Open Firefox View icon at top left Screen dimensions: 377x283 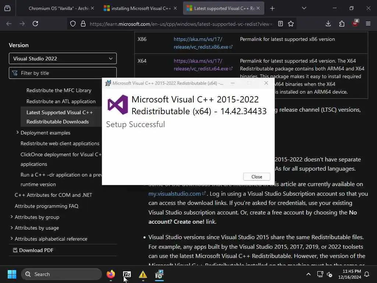coord(7,8)
